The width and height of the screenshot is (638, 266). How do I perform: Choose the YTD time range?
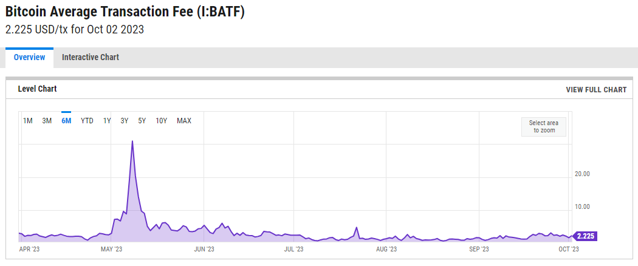coord(87,121)
